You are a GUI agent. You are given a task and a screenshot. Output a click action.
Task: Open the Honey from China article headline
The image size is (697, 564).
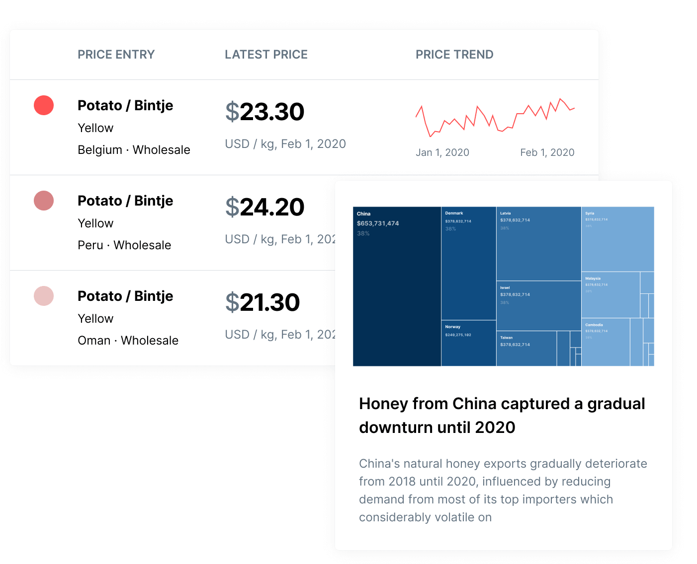(502, 415)
